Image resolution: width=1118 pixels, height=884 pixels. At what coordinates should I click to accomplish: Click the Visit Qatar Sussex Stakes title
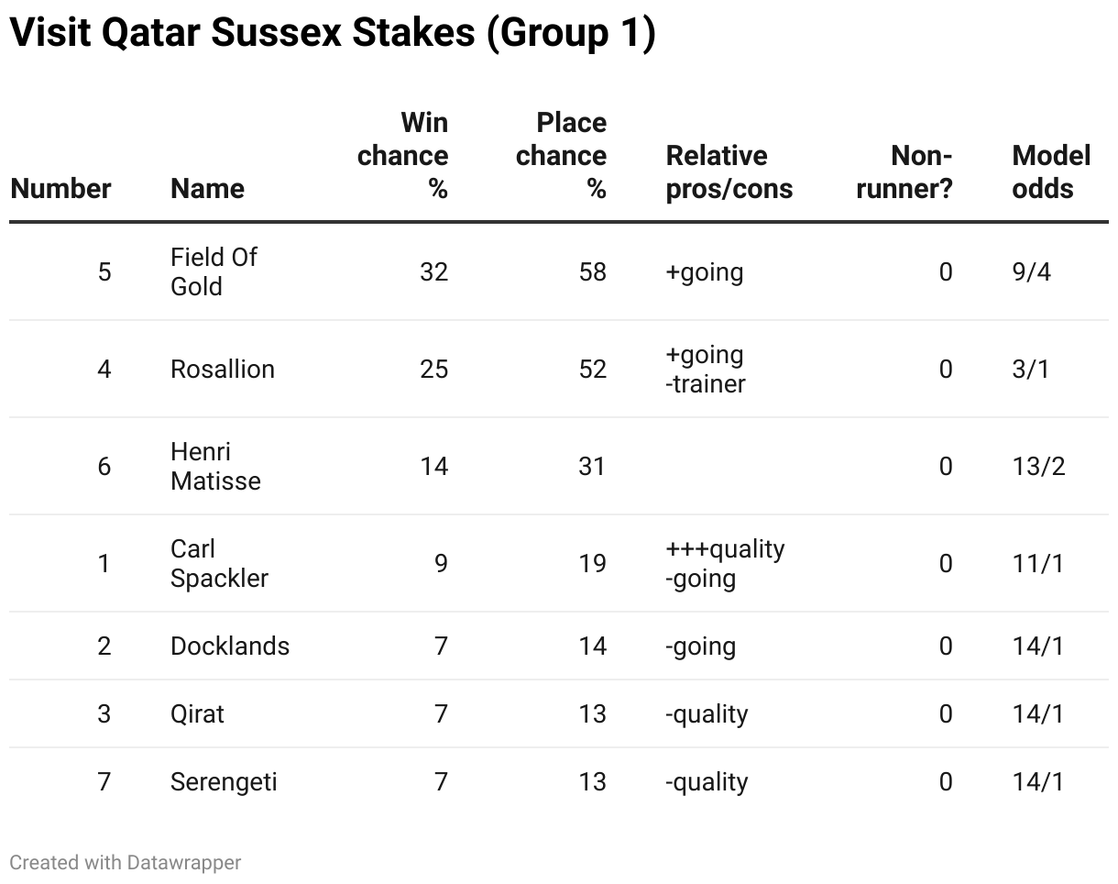pyautogui.click(x=333, y=34)
